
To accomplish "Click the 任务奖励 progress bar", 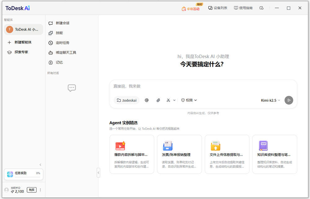I will tap(28, 177).
